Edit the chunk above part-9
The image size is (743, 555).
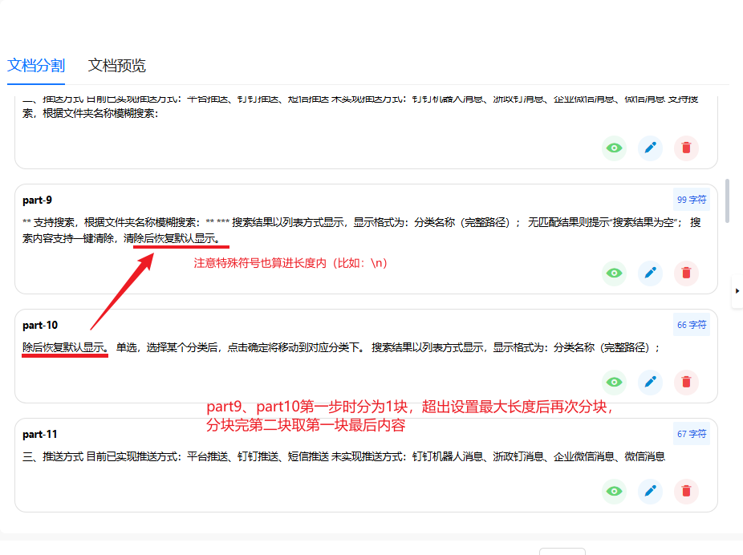tap(650, 148)
